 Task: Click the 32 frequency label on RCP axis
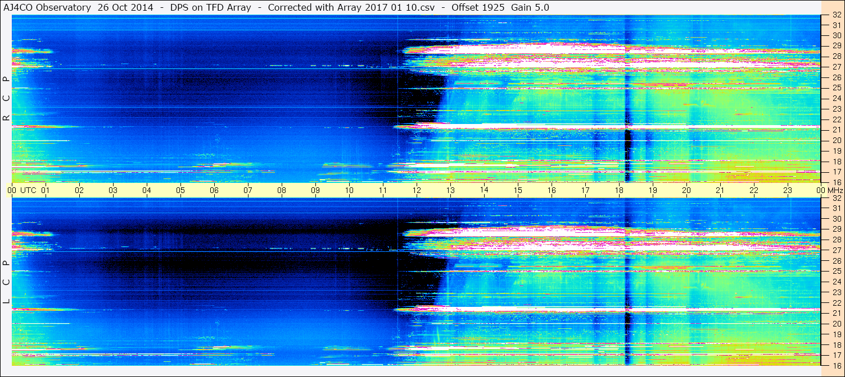click(x=836, y=15)
